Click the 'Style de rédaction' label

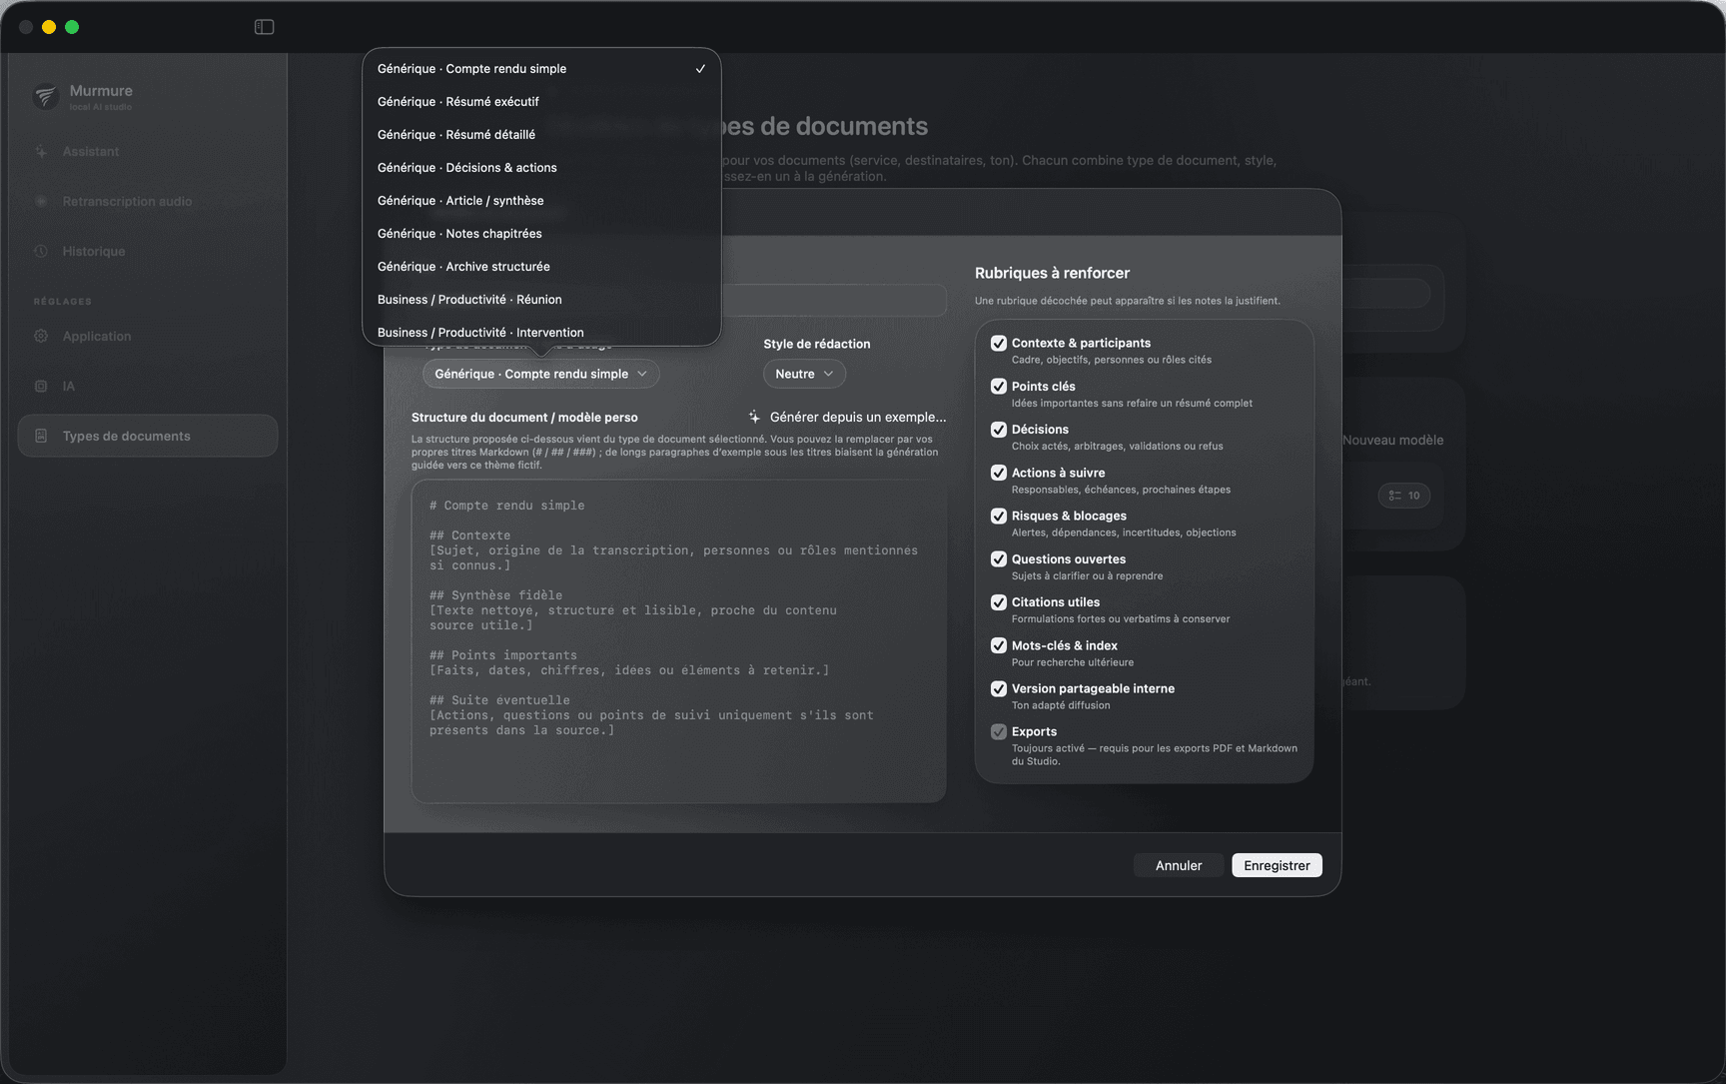click(x=816, y=344)
